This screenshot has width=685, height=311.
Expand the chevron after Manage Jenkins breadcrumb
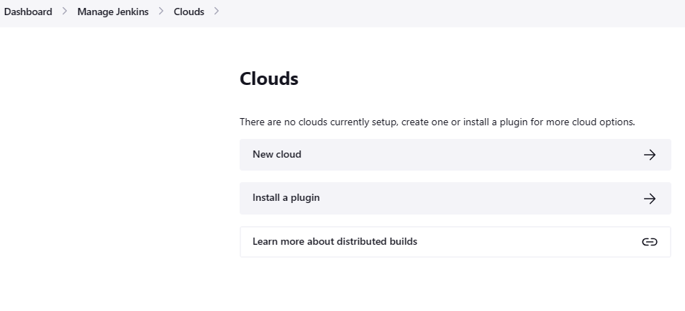pos(160,12)
